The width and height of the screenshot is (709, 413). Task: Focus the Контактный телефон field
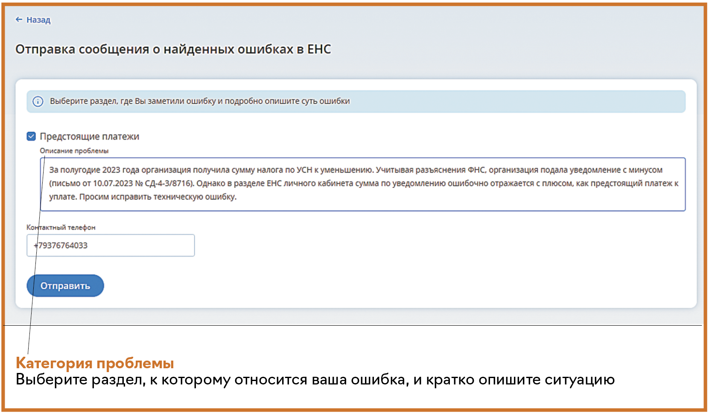111,245
